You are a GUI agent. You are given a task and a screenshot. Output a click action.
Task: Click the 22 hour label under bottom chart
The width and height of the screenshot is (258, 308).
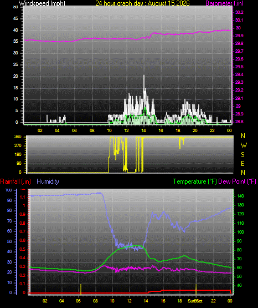[x=213, y=301]
